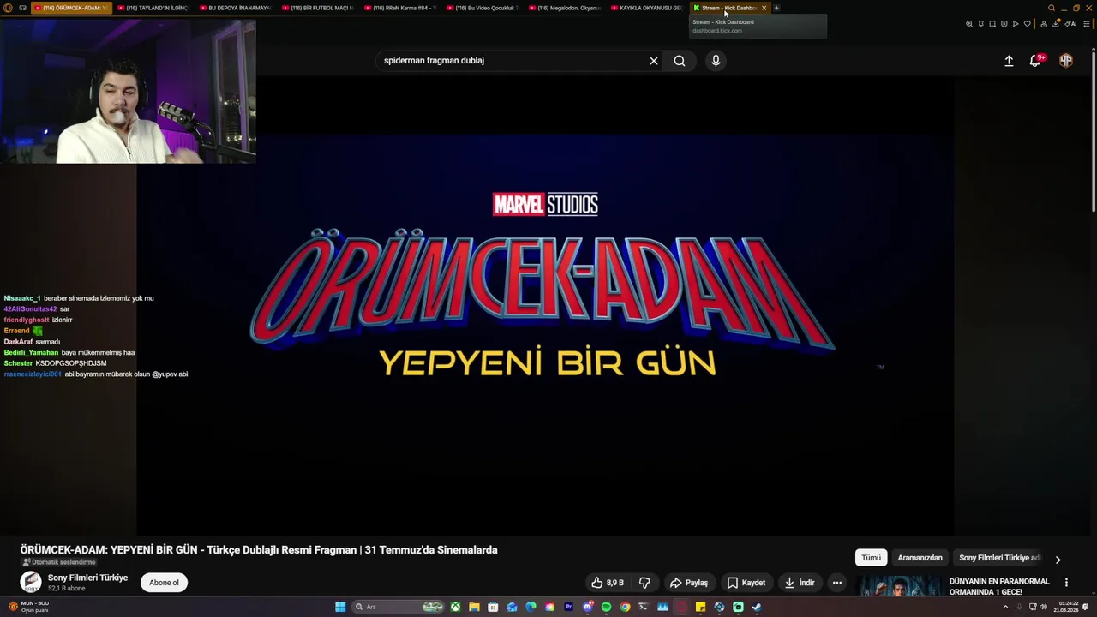Viewport: 1097px width, 617px height.
Task: Start voice search with the microphone icon
Action: pyautogui.click(x=716, y=61)
